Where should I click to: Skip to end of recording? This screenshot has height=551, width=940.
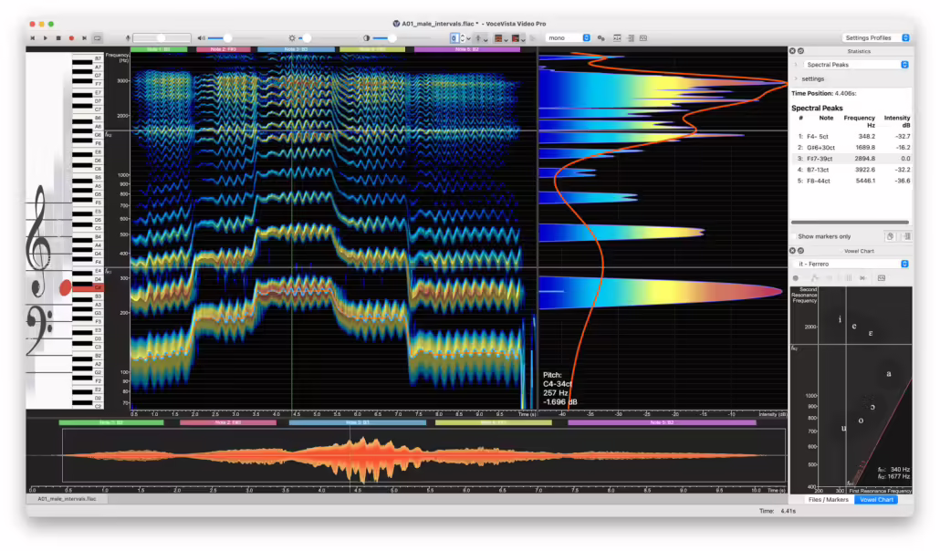[x=85, y=37]
